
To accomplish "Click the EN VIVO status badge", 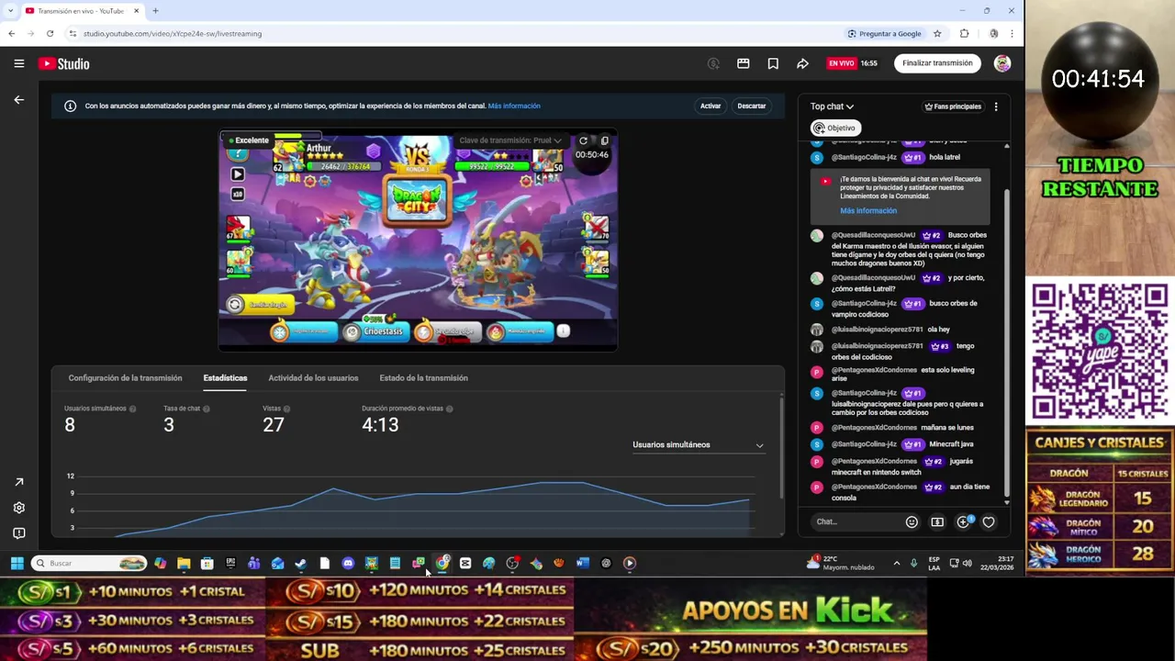I will (x=841, y=63).
